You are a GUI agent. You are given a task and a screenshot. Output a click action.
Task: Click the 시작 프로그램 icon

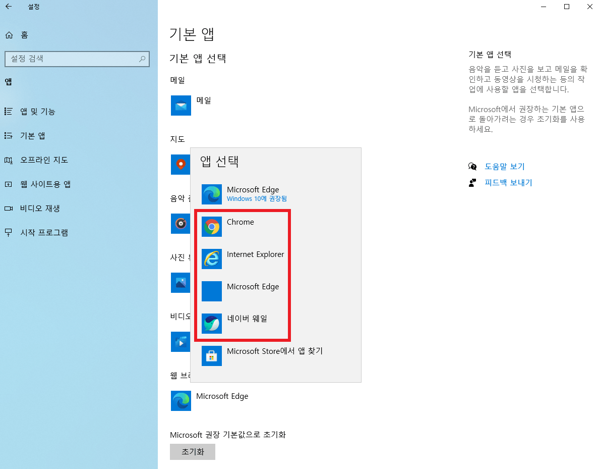point(9,233)
